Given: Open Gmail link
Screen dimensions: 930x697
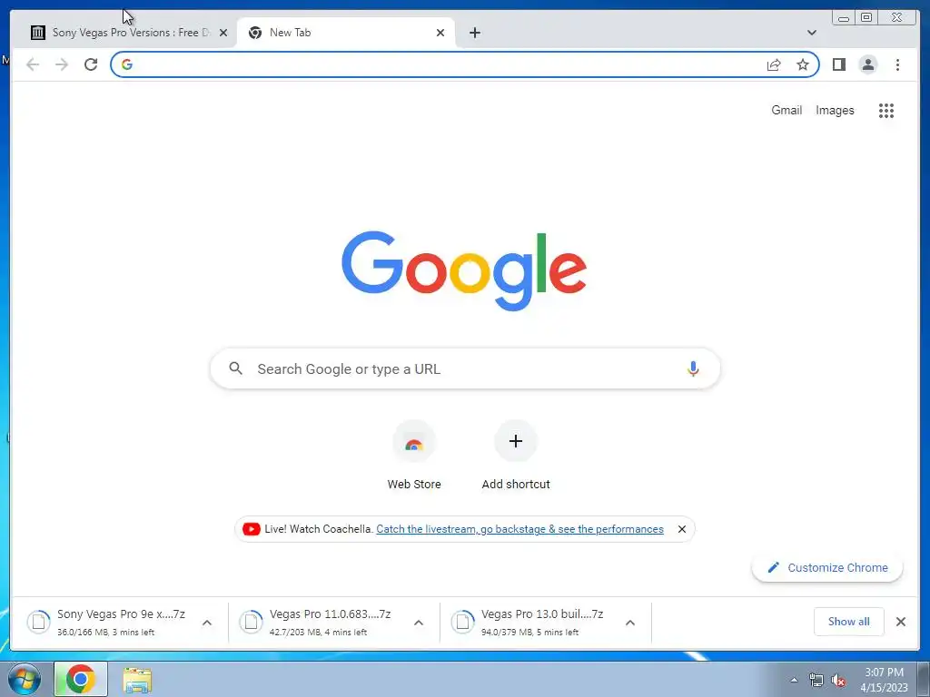Looking at the screenshot, I should [787, 110].
